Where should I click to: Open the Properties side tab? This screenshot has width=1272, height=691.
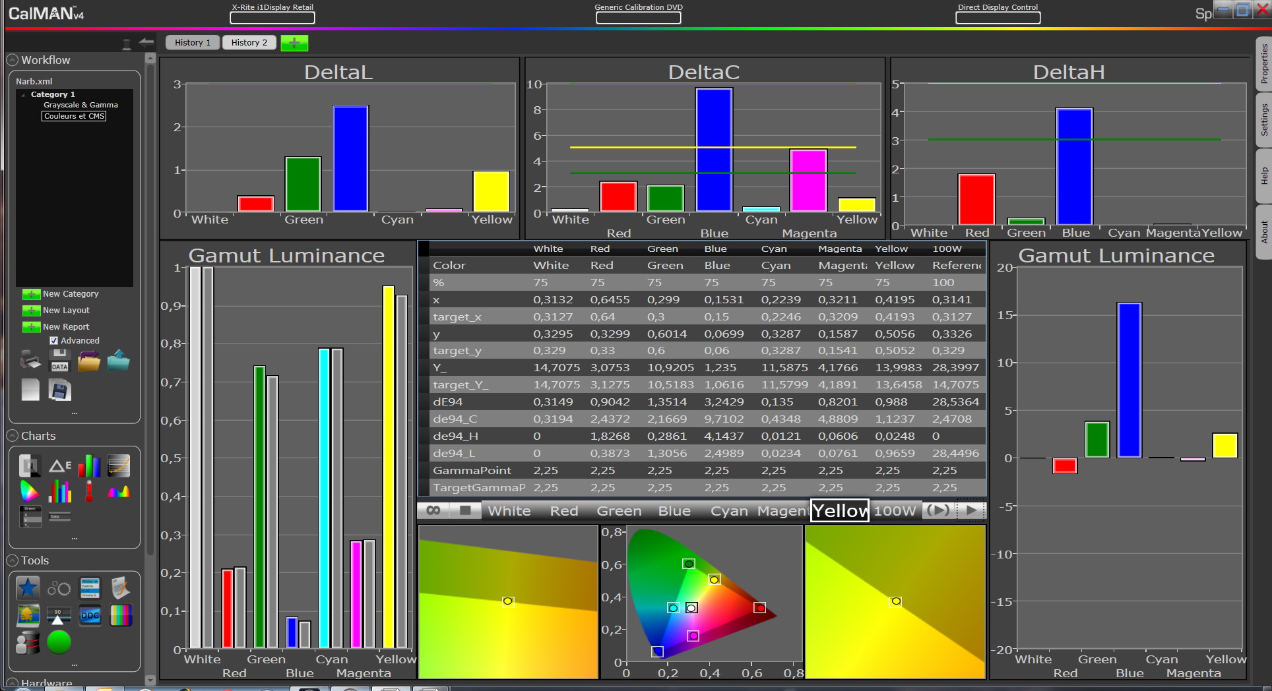[1263, 64]
